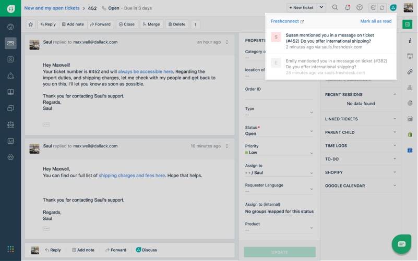Open the info icon in right rail

410,41
